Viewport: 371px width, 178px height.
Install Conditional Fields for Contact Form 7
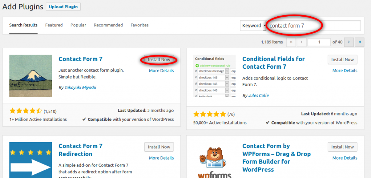(x=342, y=60)
